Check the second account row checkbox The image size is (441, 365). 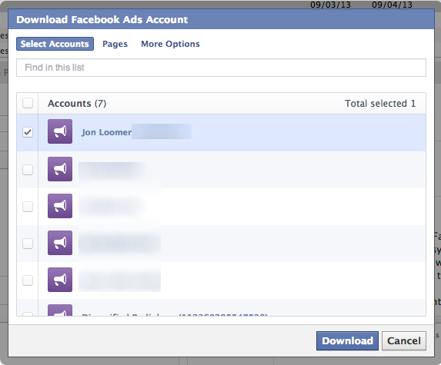(28, 170)
